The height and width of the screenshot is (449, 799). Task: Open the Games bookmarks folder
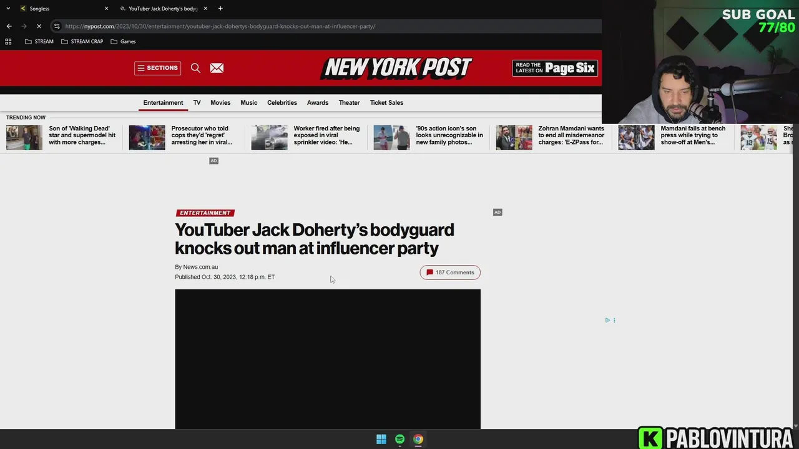click(x=123, y=41)
